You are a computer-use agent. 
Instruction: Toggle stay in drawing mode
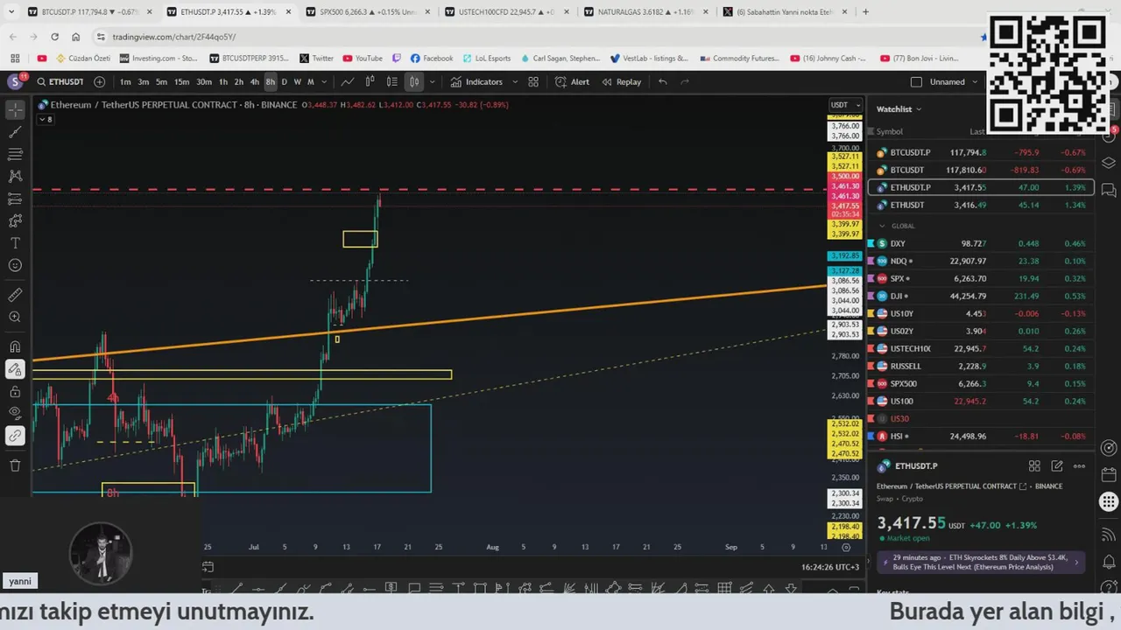click(x=15, y=369)
